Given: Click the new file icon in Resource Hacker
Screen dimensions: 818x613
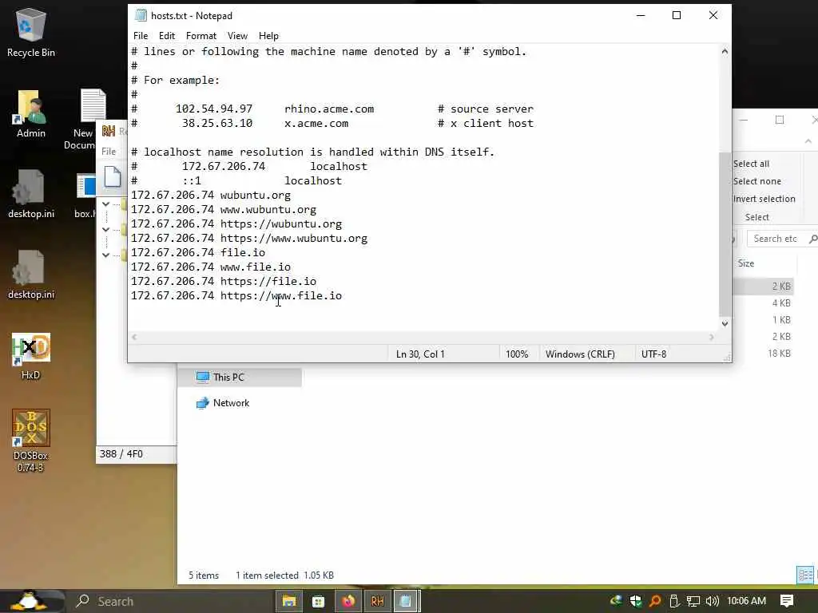Looking at the screenshot, I should [112, 176].
